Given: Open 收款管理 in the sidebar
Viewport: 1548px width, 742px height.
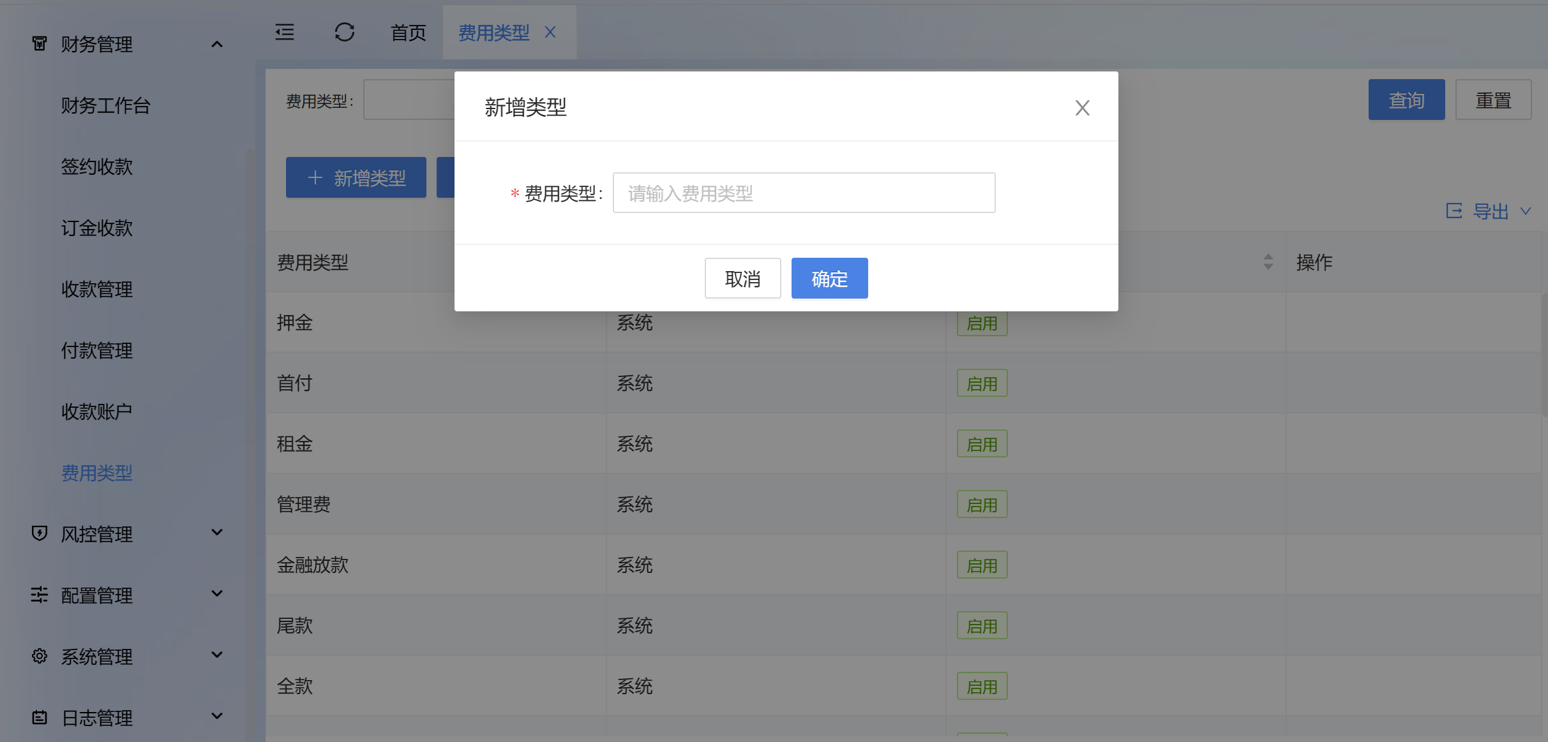Looking at the screenshot, I should (97, 289).
